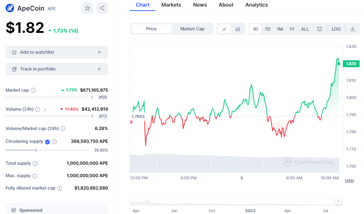Image resolution: width=364 pixels, height=214 pixels.
Task: Open the share options icon
Action: tap(102, 8)
